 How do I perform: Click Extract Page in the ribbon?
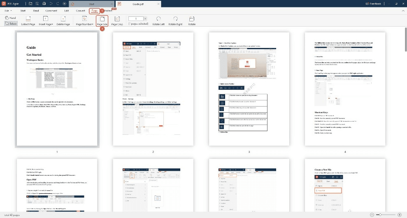[28, 20]
